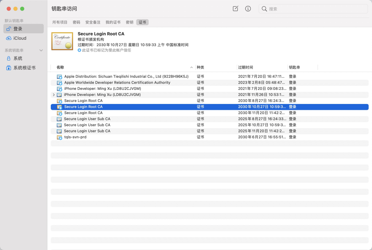Click expiry date 2030年6月27日 16:55:51 cell
Screen dimensions: 372x250
coord(262,137)
